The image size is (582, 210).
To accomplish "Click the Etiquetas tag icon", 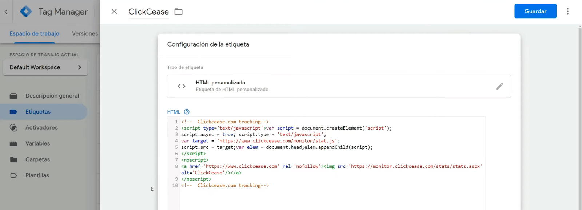I will 13,112.
